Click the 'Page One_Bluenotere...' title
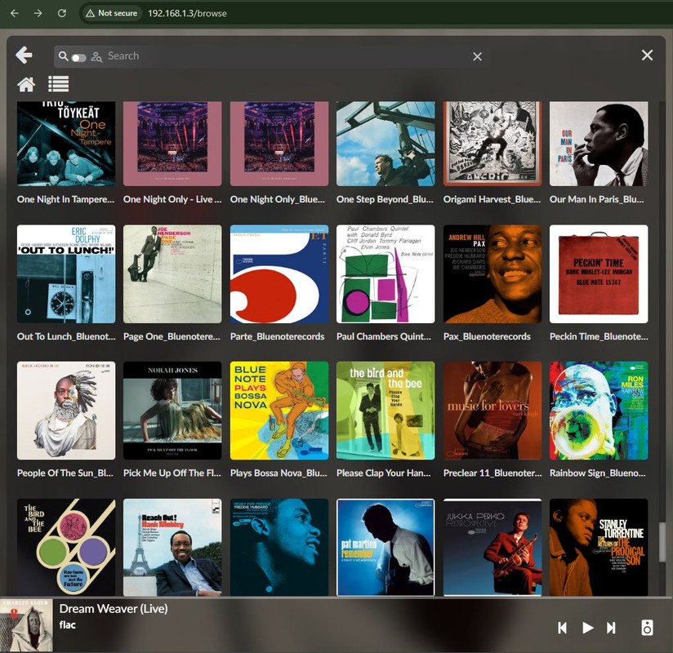This screenshot has height=653, width=673. click(172, 336)
